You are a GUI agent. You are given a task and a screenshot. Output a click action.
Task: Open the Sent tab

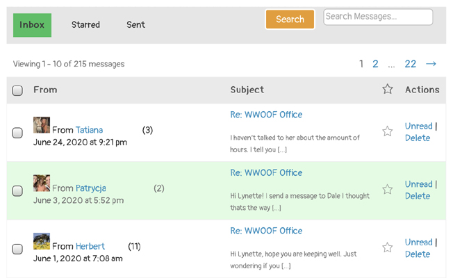[135, 25]
